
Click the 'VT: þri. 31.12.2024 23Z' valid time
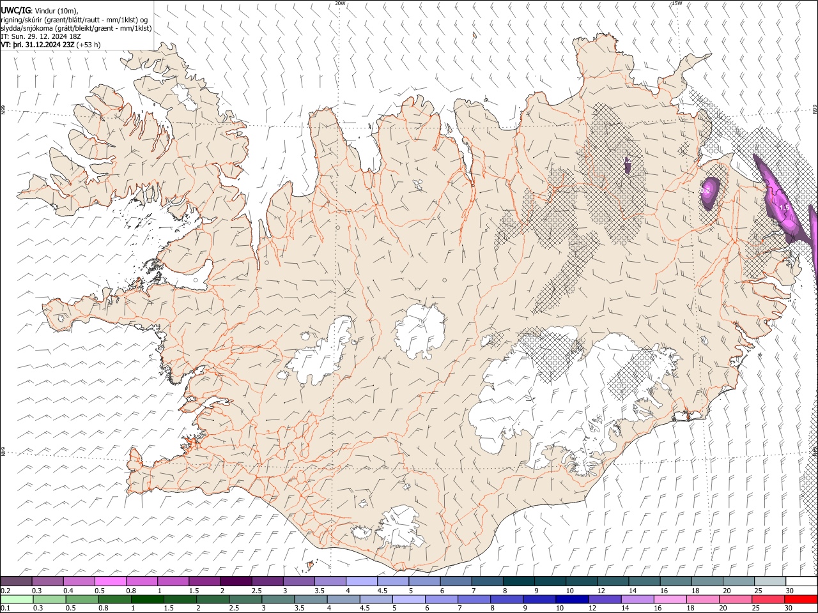pos(38,45)
